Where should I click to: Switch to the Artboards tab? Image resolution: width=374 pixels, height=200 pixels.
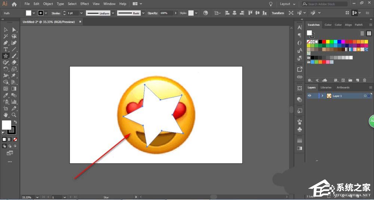coord(343,87)
